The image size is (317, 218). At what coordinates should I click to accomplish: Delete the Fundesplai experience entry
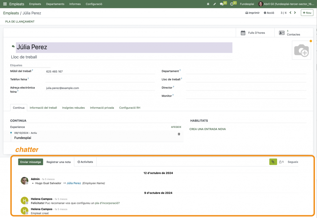[x=179, y=134]
